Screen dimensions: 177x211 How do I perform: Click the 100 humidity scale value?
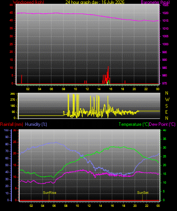point(6,130)
